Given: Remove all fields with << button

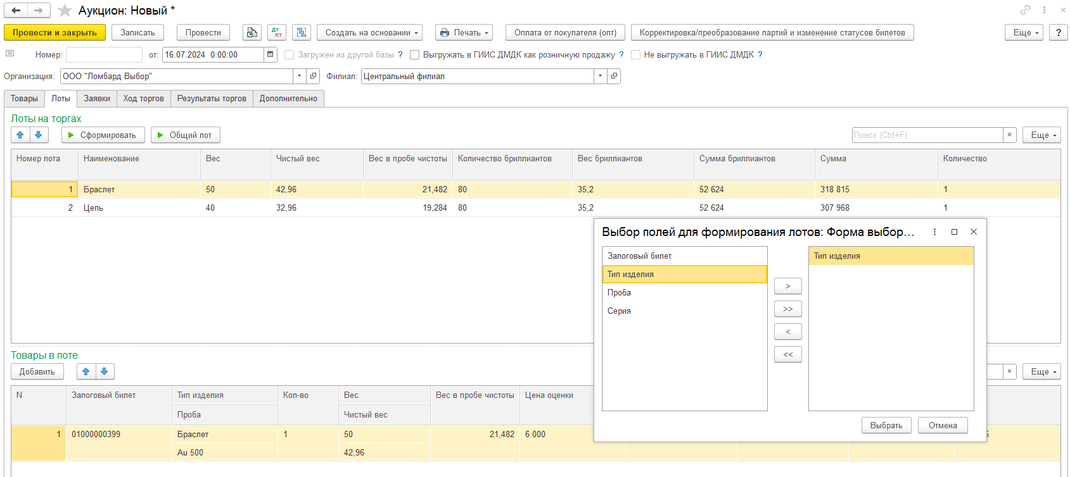Looking at the screenshot, I should coord(788,354).
